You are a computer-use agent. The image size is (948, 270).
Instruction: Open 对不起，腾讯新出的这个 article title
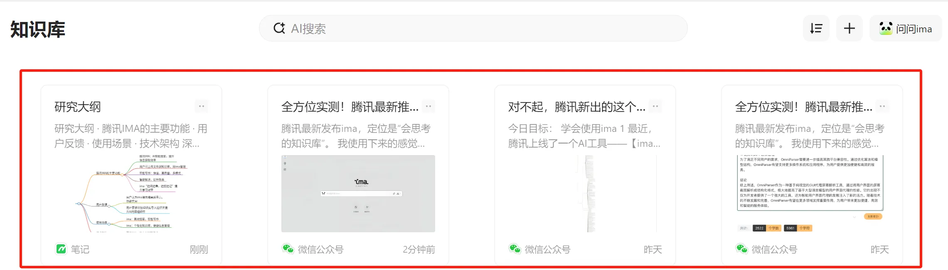click(x=577, y=107)
